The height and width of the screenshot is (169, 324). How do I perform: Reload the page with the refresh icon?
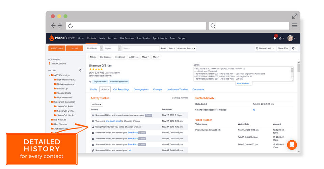(71, 26)
